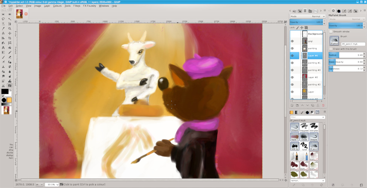Open the Gradients tab in brushes dock

tap(297, 112)
